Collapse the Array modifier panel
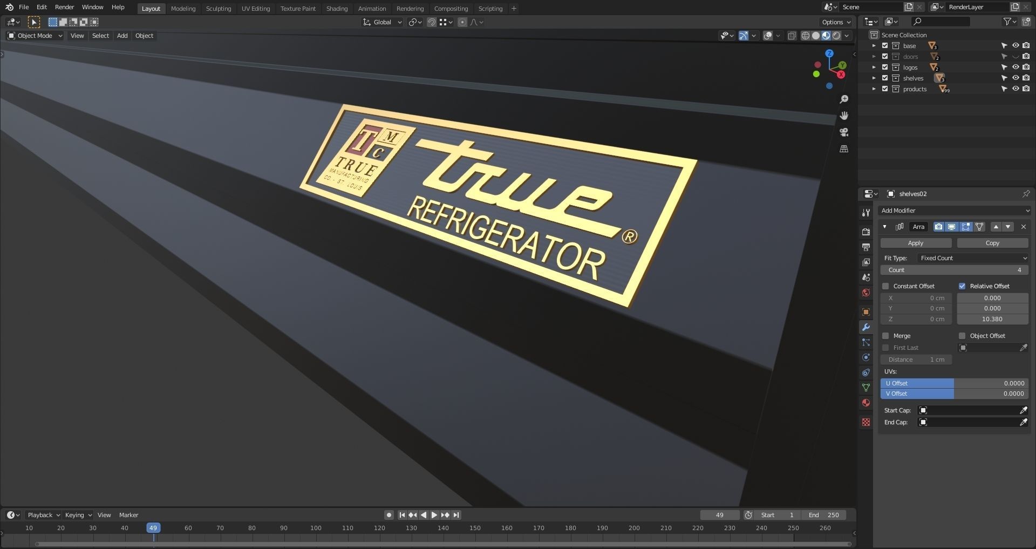Screen dimensions: 1036x549 coord(885,227)
